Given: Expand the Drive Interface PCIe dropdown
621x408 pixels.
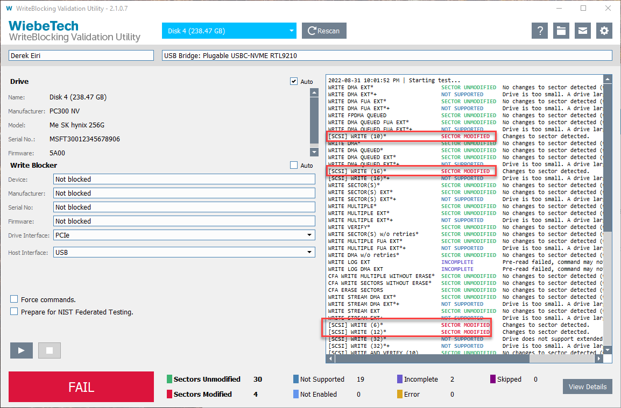Looking at the screenshot, I should (184, 235).
